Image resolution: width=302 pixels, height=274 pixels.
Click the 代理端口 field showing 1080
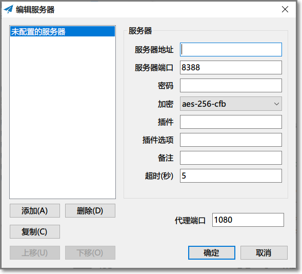point(248,220)
